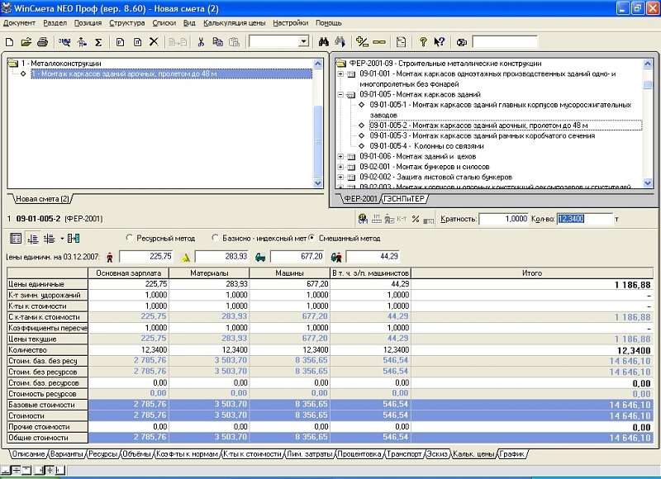Open the toolbar combo box dropdown

tap(303, 42)
